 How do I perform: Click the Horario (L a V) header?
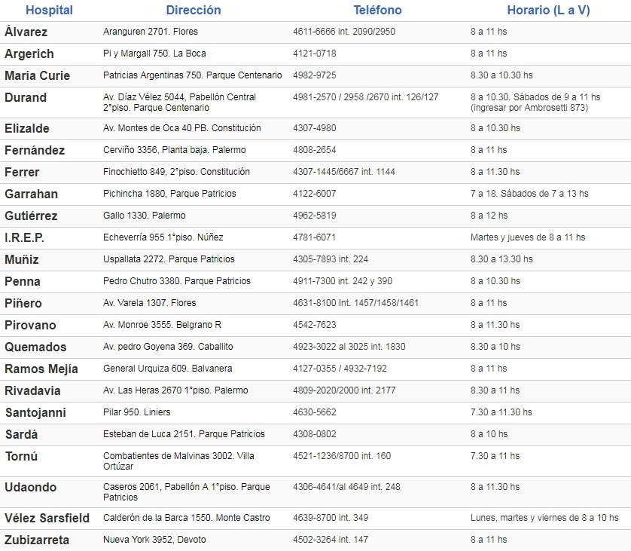pos(548,10)
